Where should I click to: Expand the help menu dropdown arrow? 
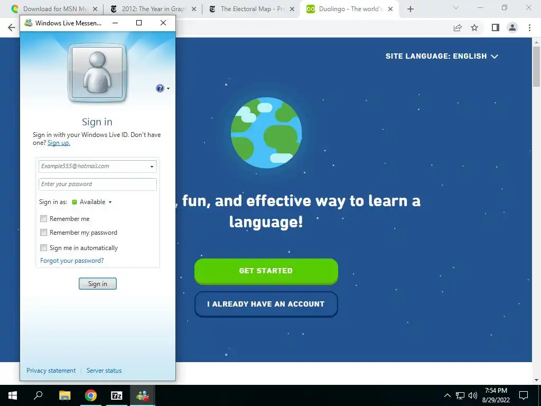169,89
